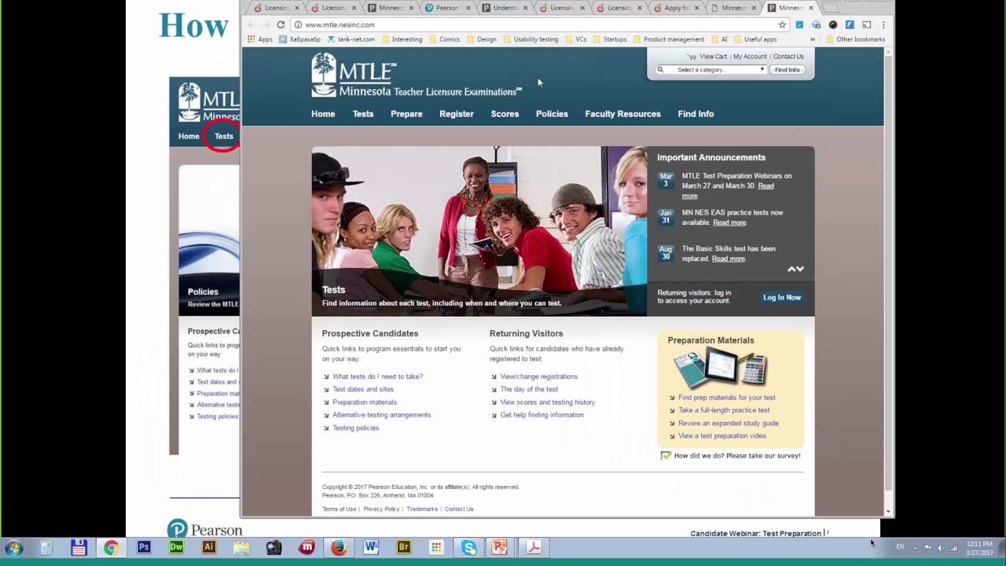Screen dimensions: 1006x566
Task: Launch Illustrator from the taskbar
Action: (208, 547)
